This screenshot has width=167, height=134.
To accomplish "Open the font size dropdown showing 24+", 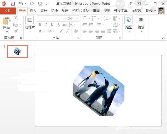I will coord(73,18).
